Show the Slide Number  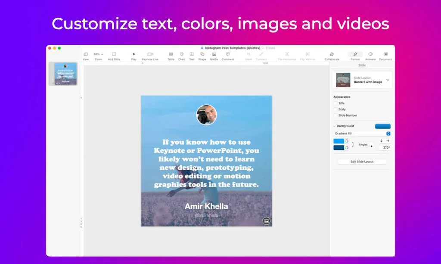click(x=335, y=115)
